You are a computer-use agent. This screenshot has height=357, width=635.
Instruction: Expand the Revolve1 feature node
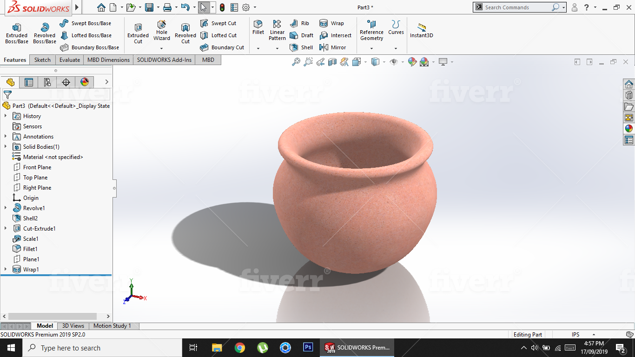[x=6, y=208]
